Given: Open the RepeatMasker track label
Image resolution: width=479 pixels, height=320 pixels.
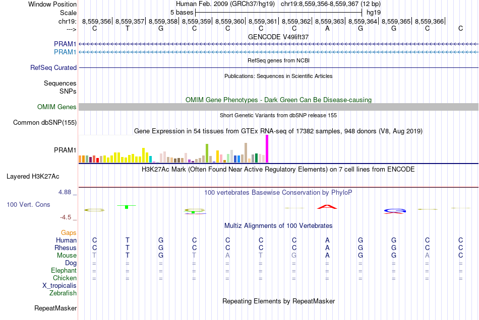Looking at the screenshot, I should tap(55, 308).
